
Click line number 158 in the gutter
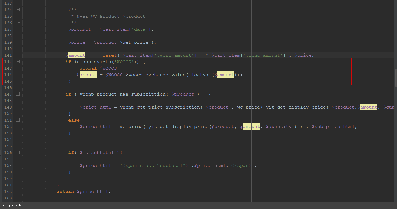[8, 166]
